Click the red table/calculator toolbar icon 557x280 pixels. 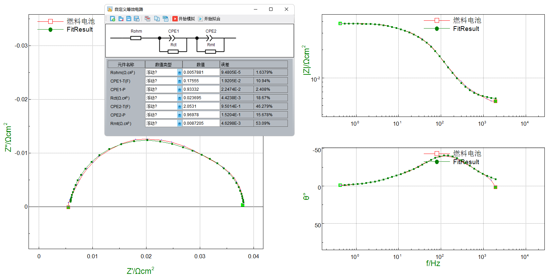(x=147, y=19)
